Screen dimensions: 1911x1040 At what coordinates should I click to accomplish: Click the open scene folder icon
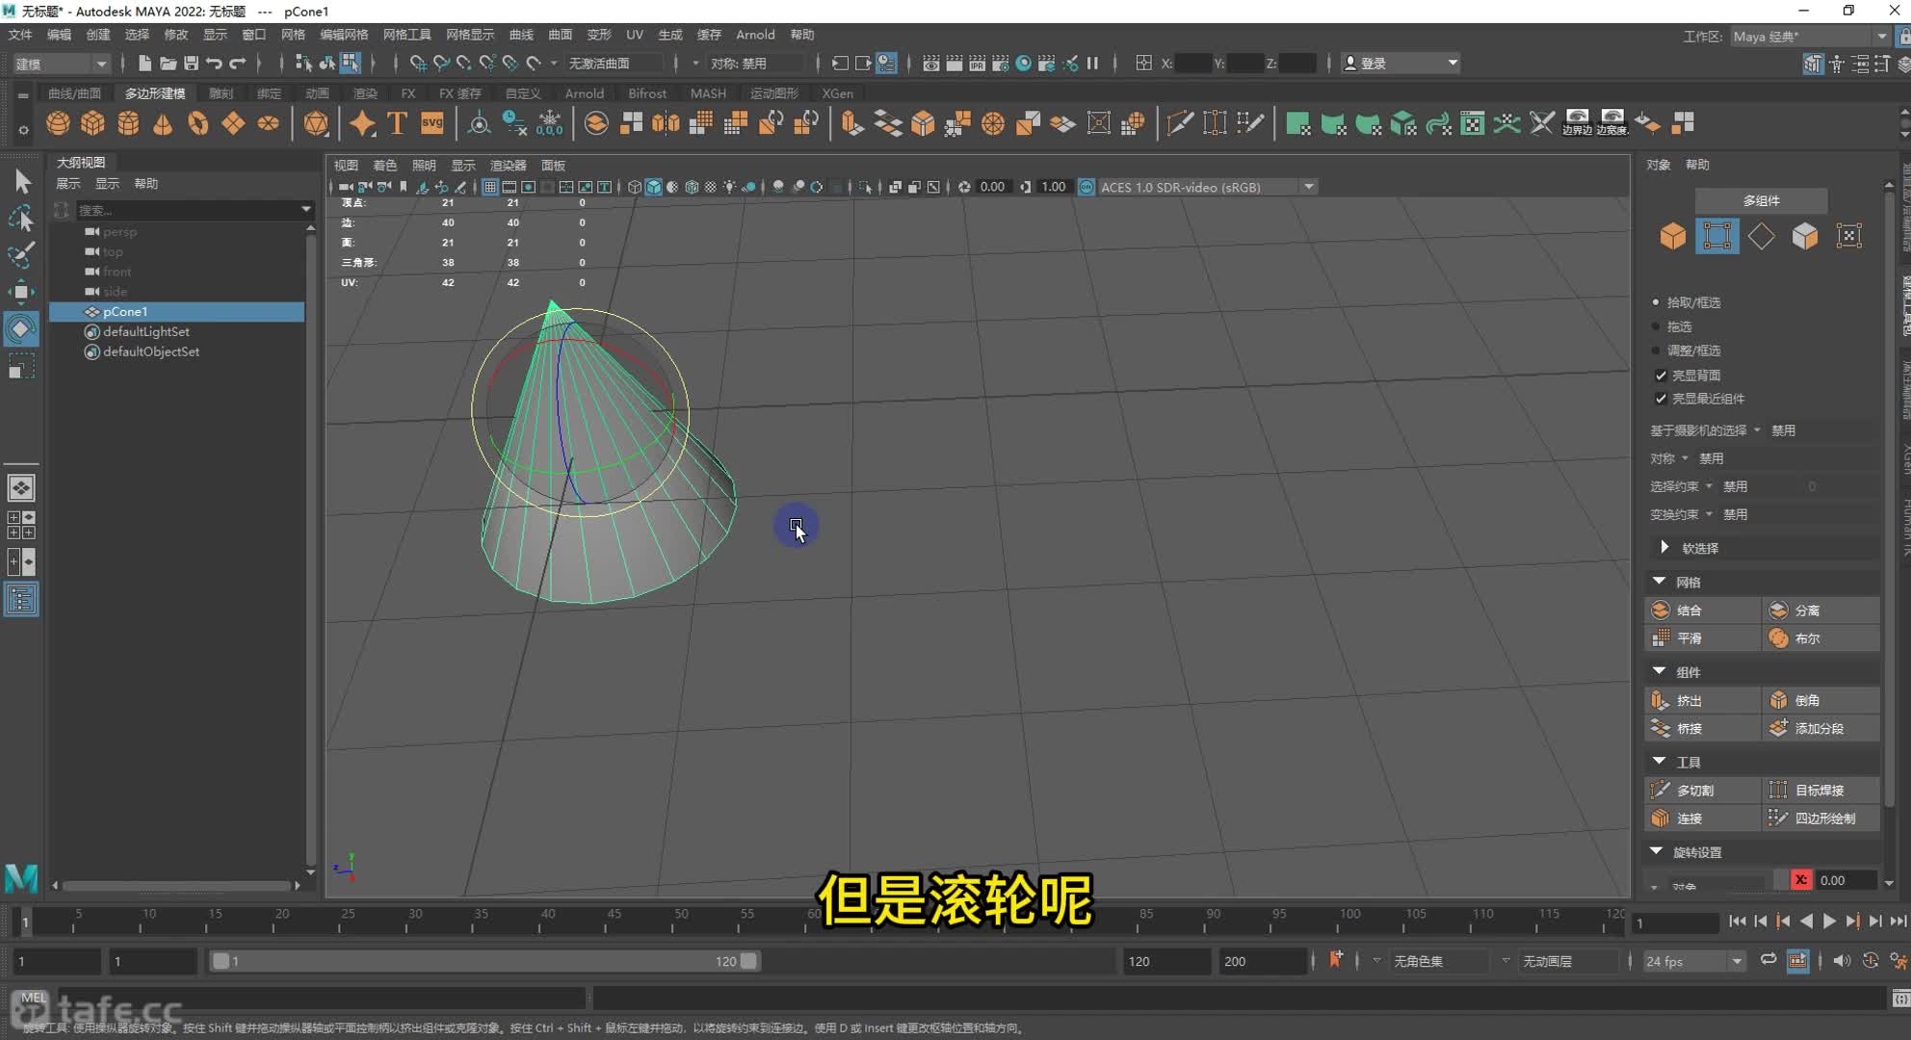168,64
